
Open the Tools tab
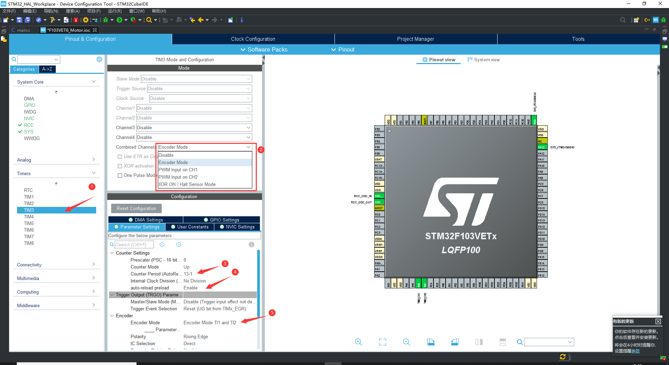click(578, 39)
